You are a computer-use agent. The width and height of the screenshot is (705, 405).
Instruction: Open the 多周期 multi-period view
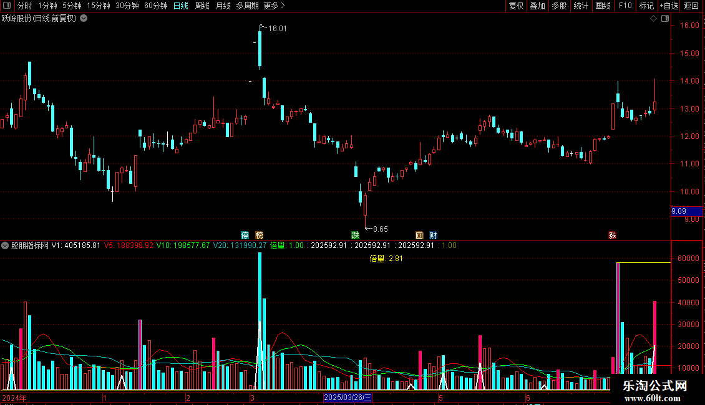pos(247,6)
